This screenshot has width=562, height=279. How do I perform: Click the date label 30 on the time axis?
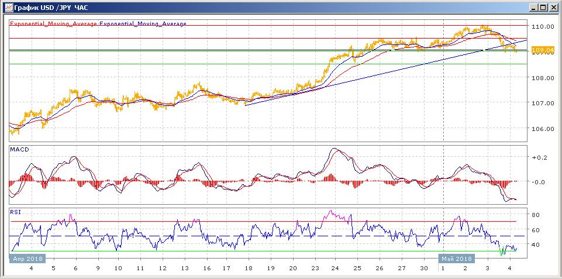tap(423, 268)
